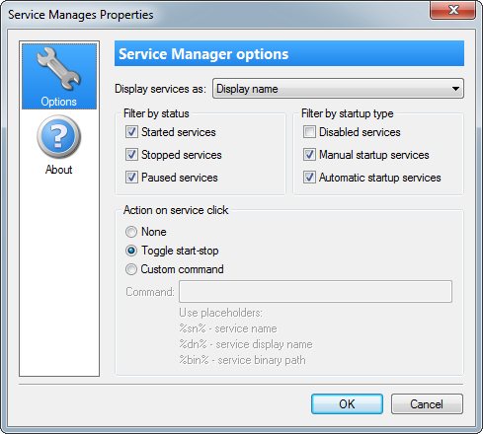This screenshot has height=434, width=483.
Task: Select the None radio button
Action: coord(131,232)
